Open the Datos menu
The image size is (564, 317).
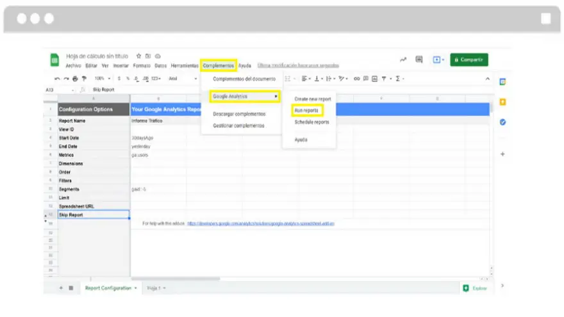coord(160,65)
